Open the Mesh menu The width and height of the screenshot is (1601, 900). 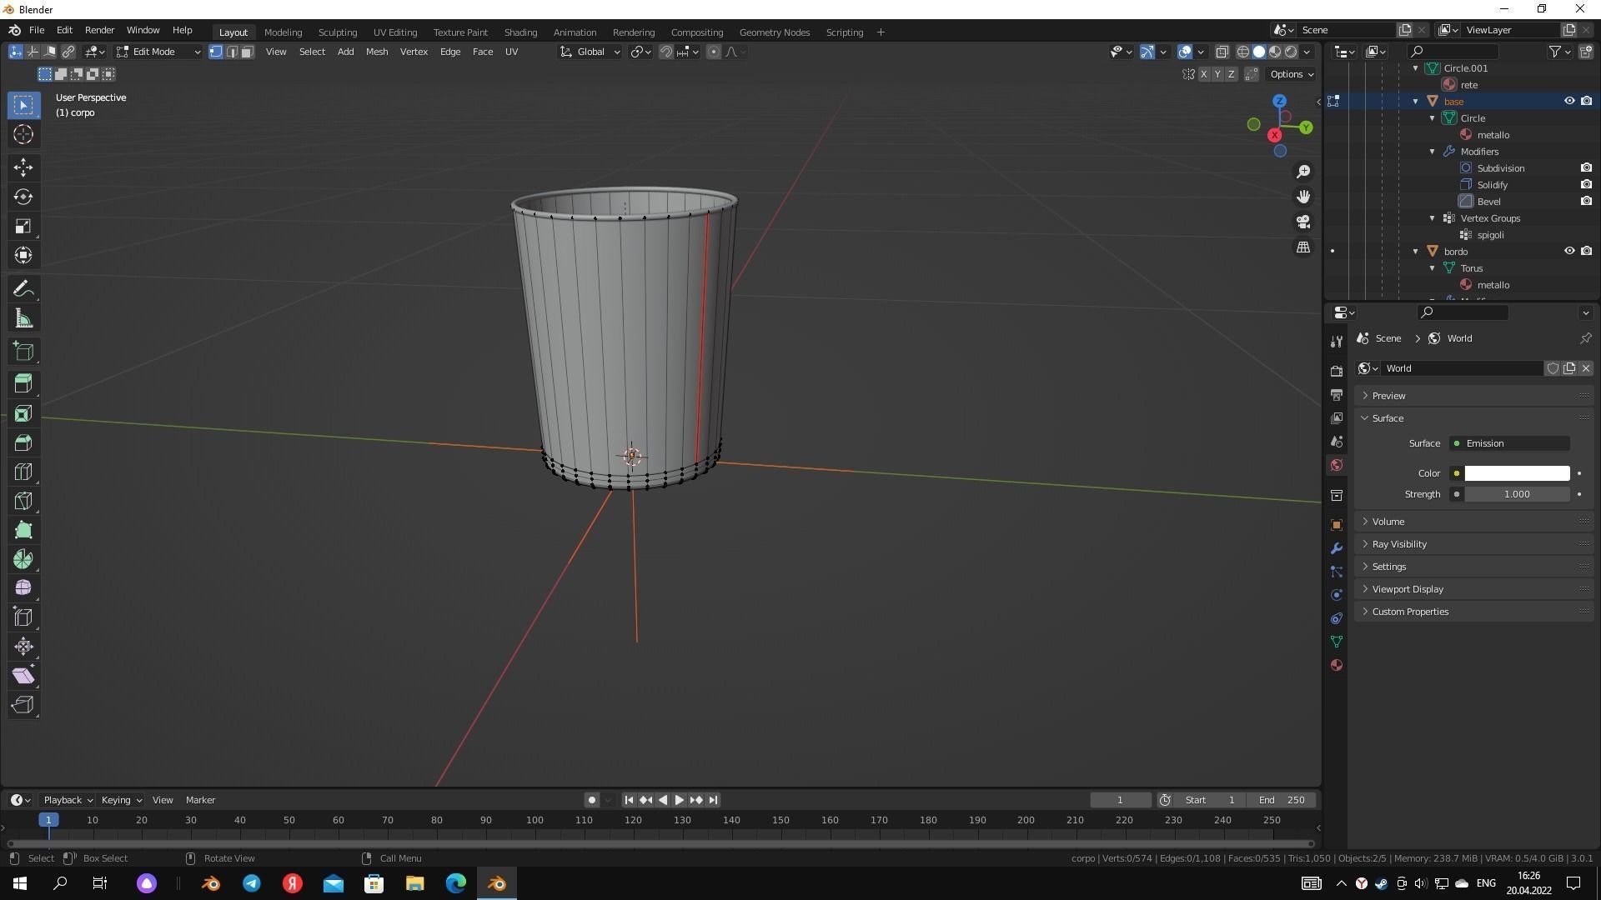tap(377, 52)
